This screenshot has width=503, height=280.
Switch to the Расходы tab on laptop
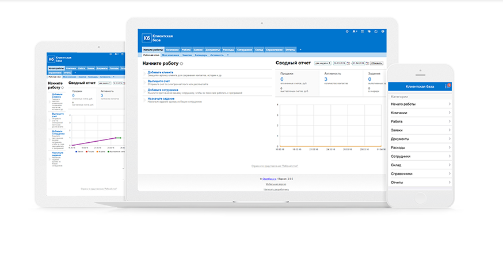coord(228,49)
